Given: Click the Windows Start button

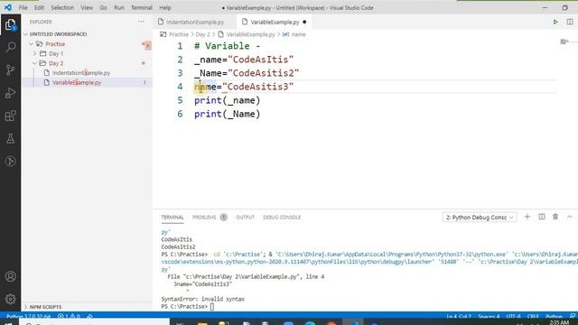Looking at the screenshot, I should 8,323.
